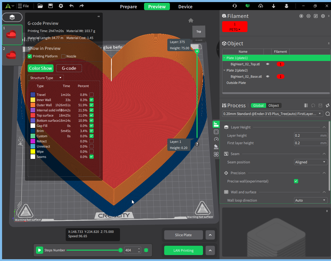Open the File menu
Image resolution: width=331 pixels, height=261 pixels.
tap(23, 6)
